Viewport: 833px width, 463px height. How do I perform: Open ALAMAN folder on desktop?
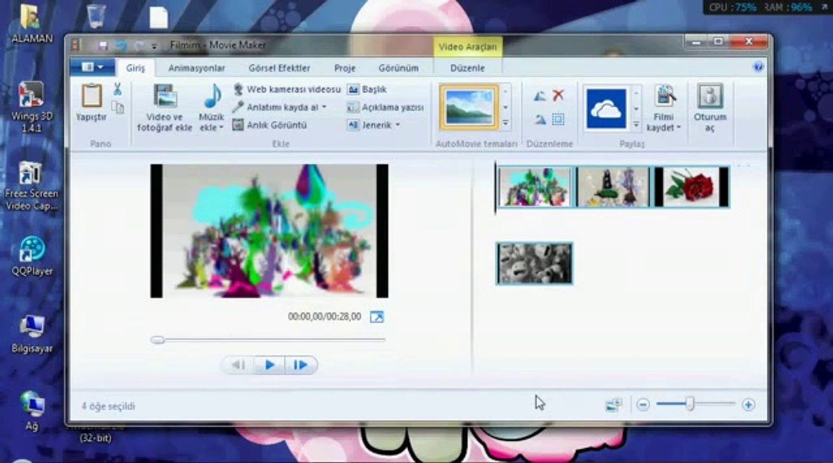[x=32, y=24]
